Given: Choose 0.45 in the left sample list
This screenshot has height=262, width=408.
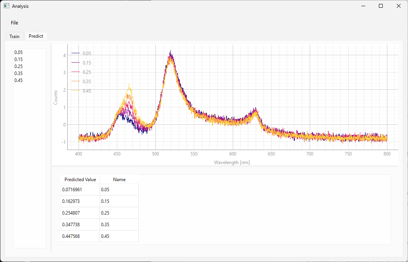Looking at the screenshot, I should click(x=18, y=80).
